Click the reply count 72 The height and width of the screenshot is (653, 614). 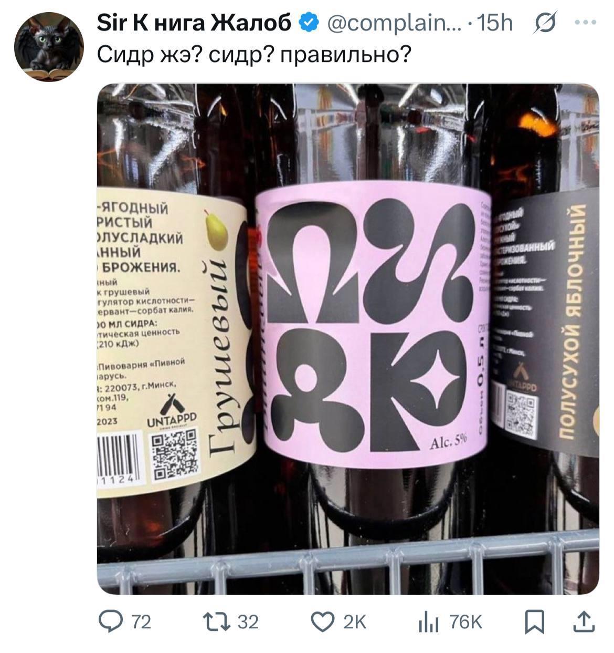(141, 622)
